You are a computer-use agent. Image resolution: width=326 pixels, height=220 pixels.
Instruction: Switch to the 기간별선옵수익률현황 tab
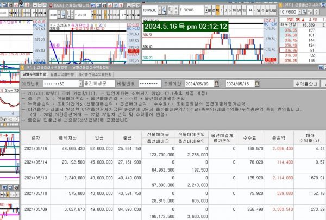[95, 74]
